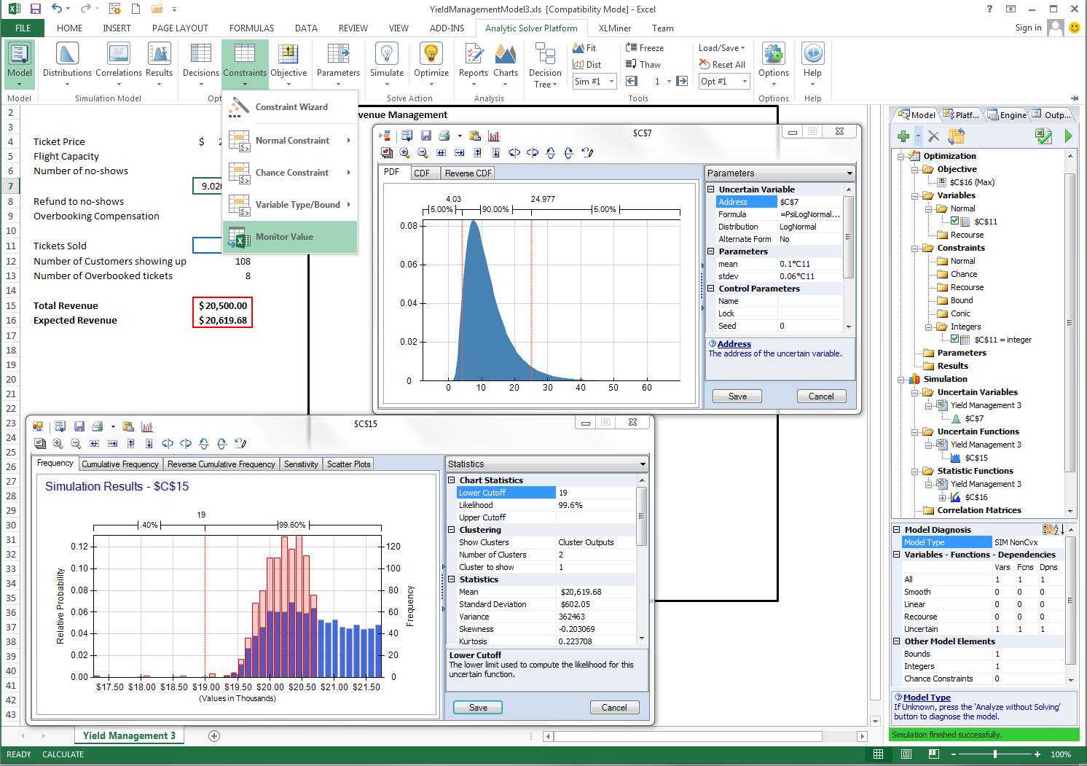Click the green run arrow in task pane
The height and width of the screenshot is (766, 1087).
(x=1068, y=136)
